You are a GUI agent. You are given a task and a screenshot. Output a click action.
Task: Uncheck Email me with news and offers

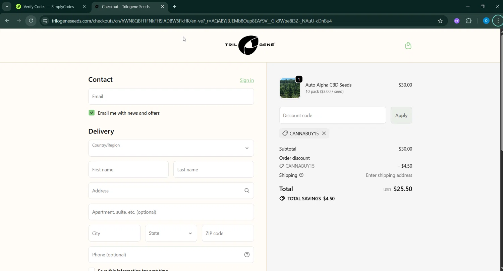[x=92, y=113]
